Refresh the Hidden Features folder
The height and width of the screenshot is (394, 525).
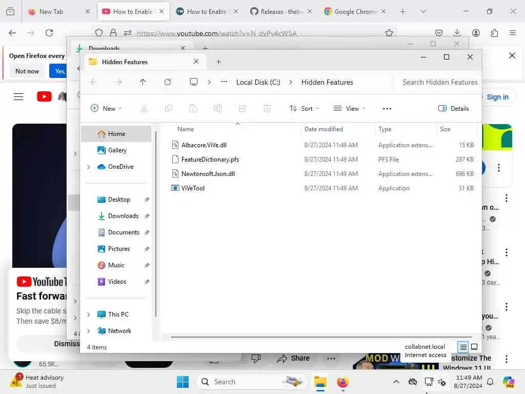[168, 82]
